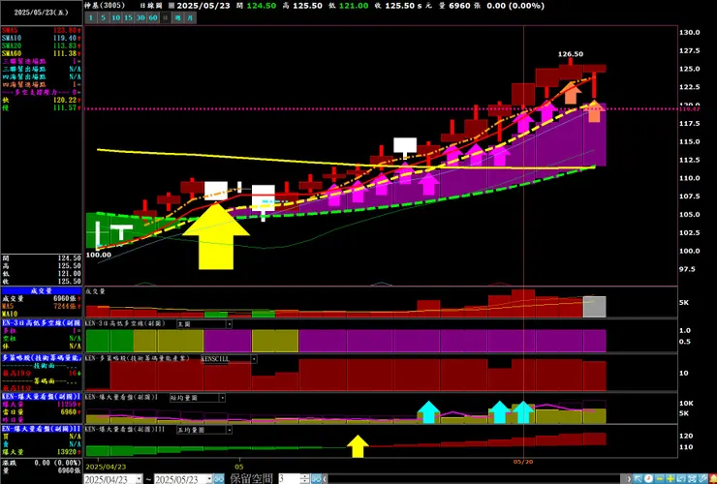
Task: Select the 成交量 panel header
Action: coord(41,290)
